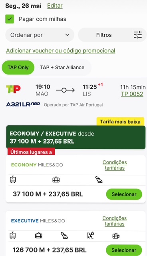Click the Editar date link

[x=55, y=6]
